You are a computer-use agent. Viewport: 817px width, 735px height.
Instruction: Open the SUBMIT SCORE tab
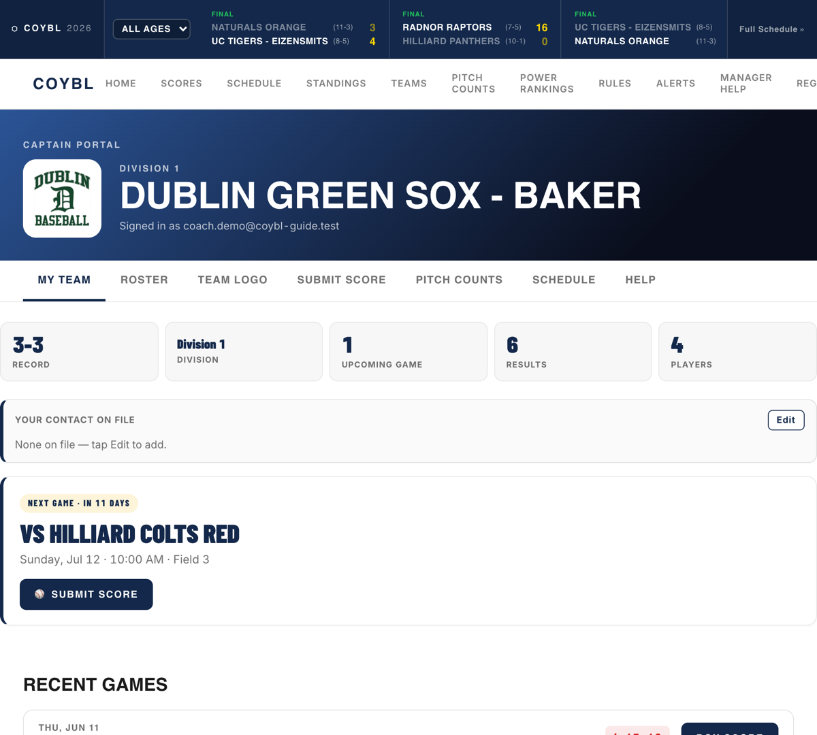[341, 280]
